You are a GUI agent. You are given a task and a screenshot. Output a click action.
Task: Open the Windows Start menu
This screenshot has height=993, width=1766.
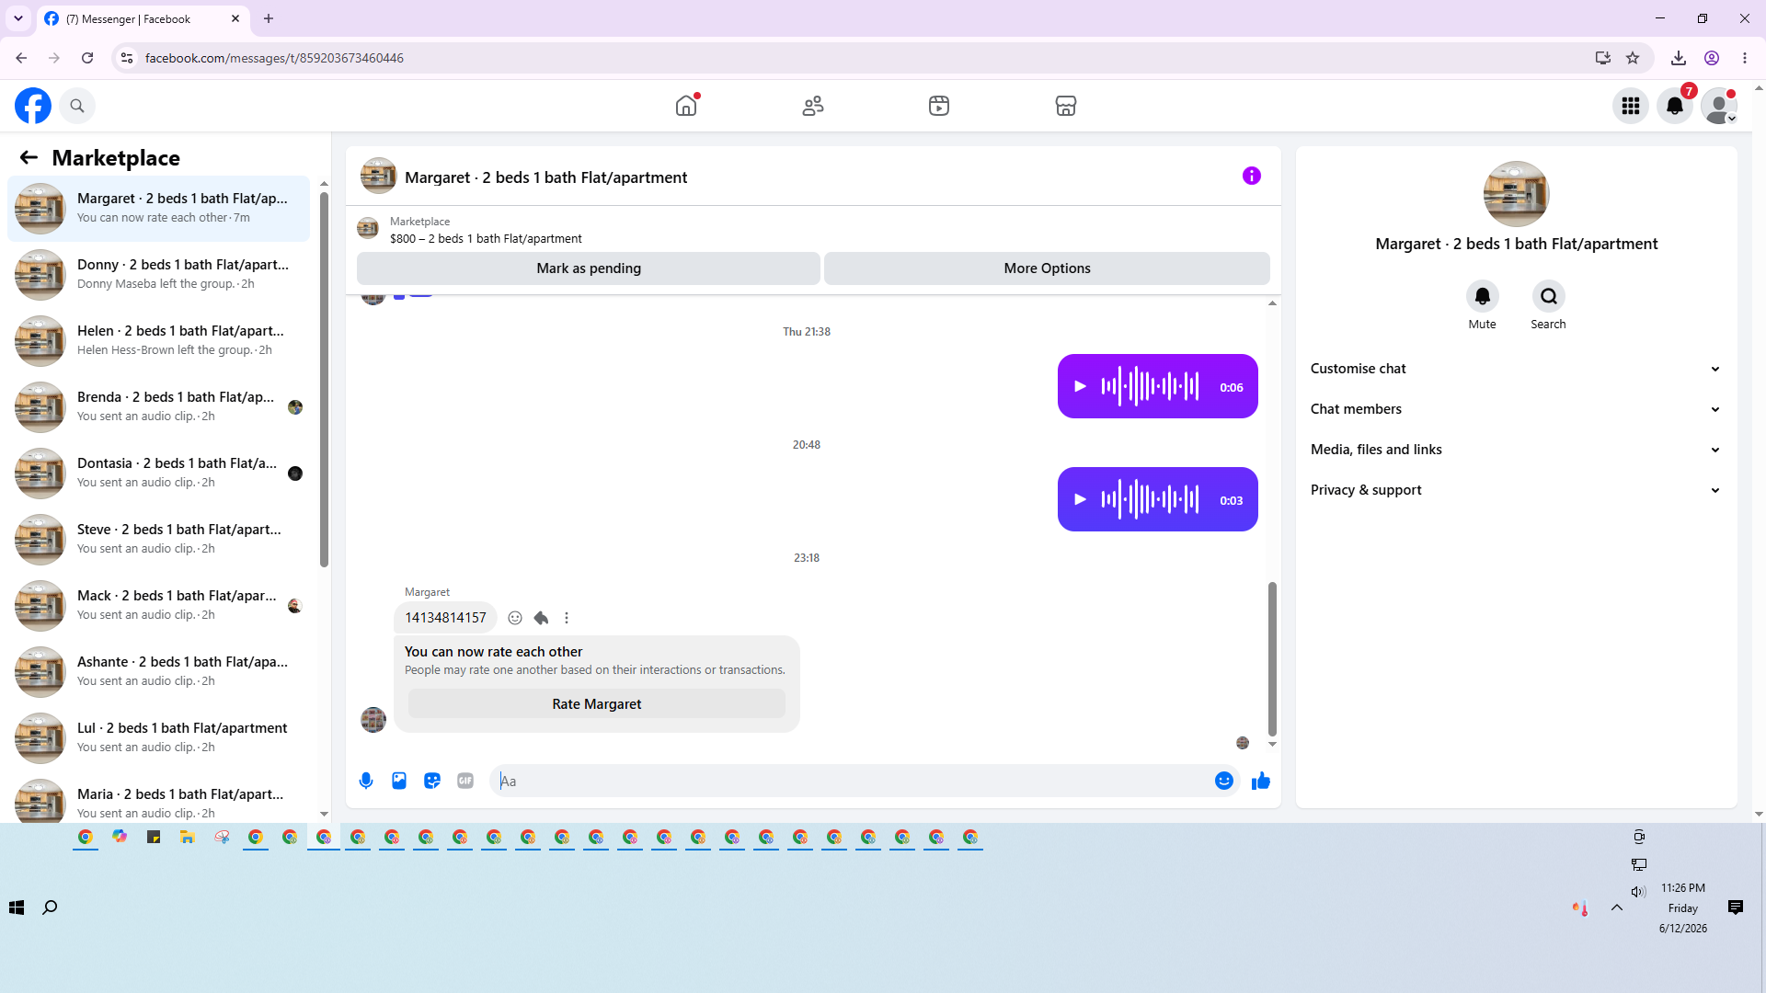(x=17, y=907)
